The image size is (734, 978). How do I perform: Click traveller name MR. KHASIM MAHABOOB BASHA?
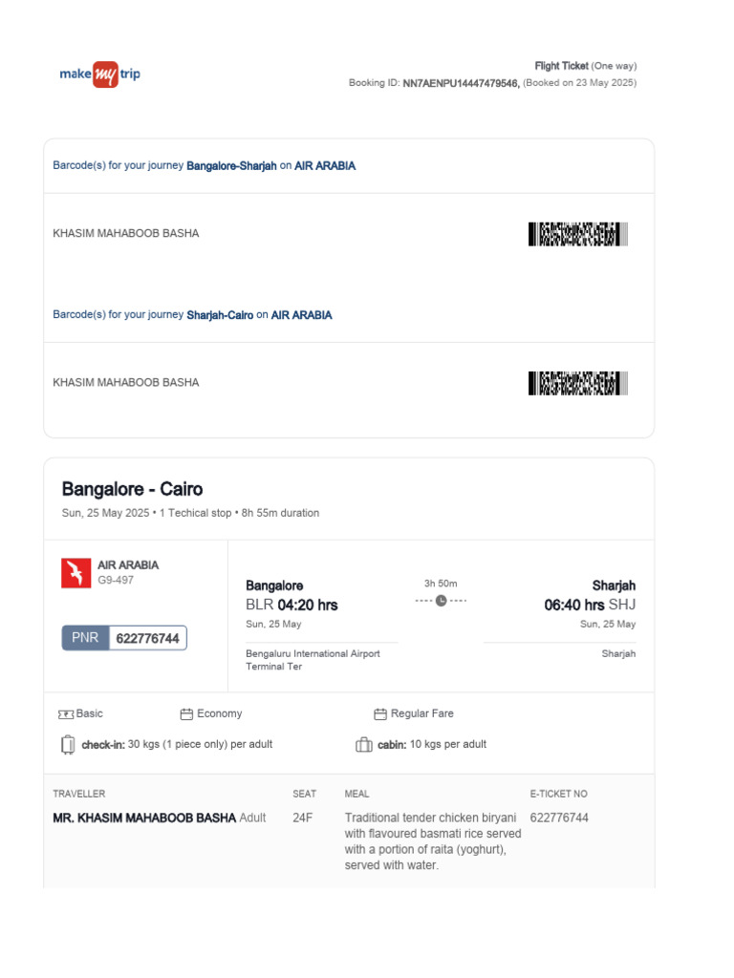tap(144, 819)
